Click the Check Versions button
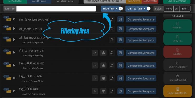Viewport: 195px width, 98px height. click(x=177, y=1)
